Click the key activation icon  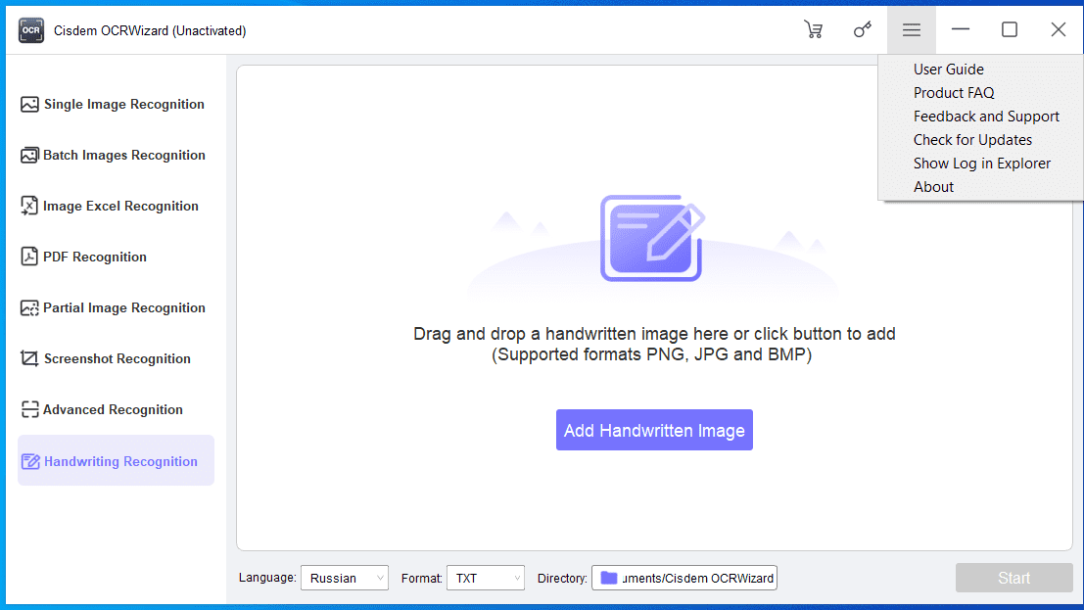click(862, 29)
